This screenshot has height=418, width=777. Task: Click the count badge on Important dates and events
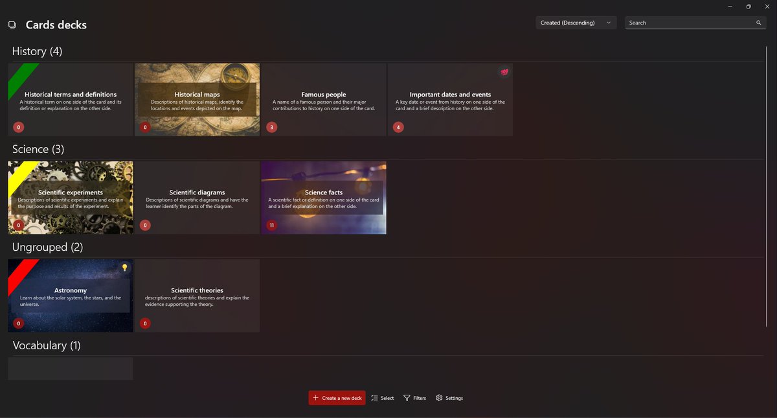point(398,127)
